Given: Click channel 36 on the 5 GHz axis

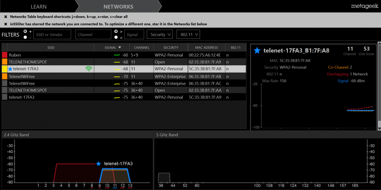Looking at the screenshot, I should (x=161, y=185).
